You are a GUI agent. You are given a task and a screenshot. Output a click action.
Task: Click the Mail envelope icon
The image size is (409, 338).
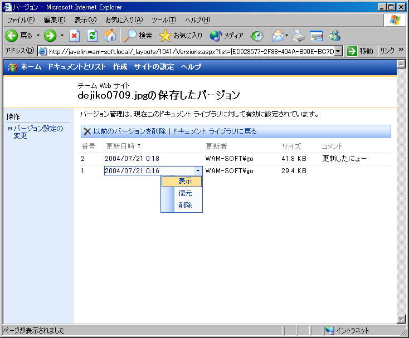278,36
